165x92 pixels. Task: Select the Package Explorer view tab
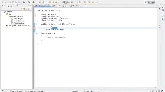pos(9,6)
